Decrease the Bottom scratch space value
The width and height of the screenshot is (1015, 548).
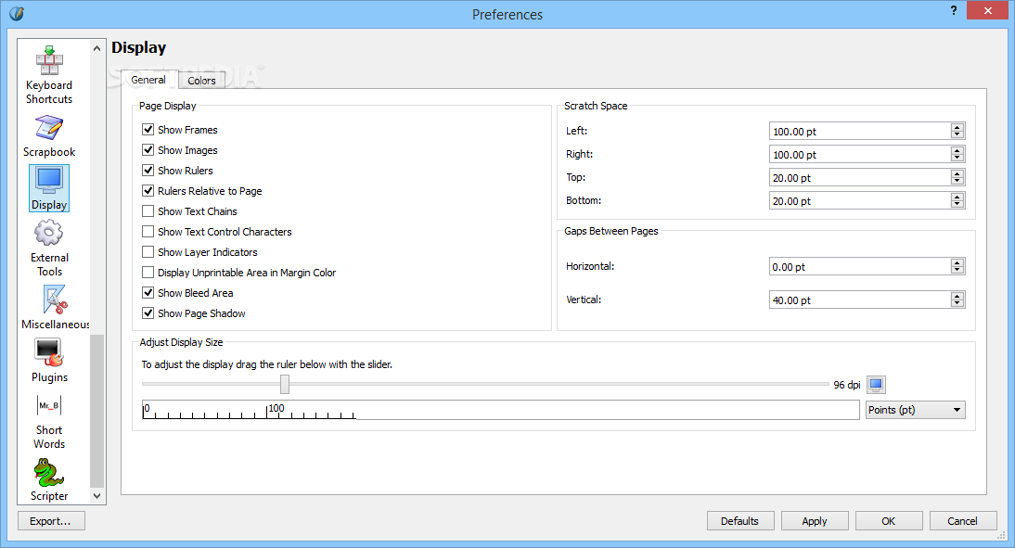pos(957,204)
